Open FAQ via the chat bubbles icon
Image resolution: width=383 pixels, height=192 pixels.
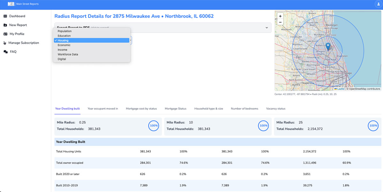[x=4, y=51]
